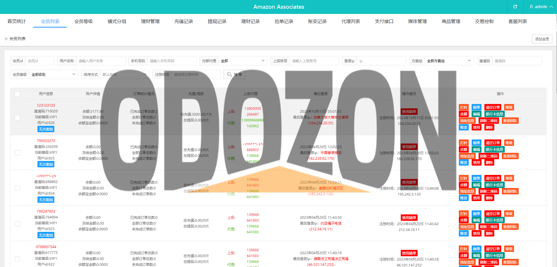Open the 商品管理 tab
Viewport: 557px width, 267px height.
pyautogui.click(x=451, y=21)
